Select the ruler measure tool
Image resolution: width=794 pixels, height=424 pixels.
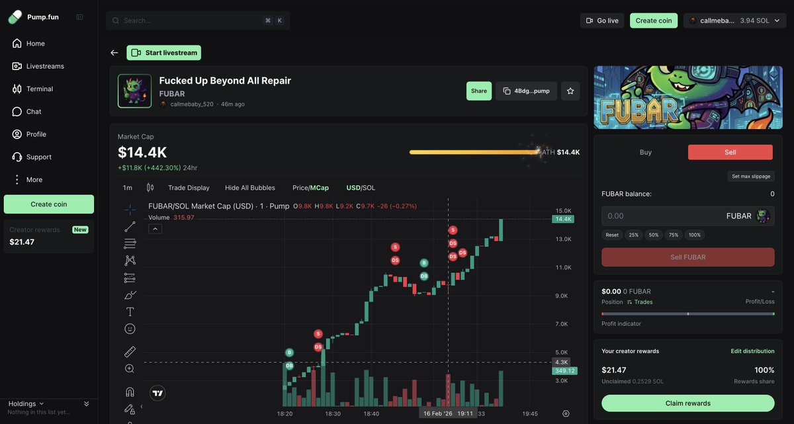click(130, 352)
